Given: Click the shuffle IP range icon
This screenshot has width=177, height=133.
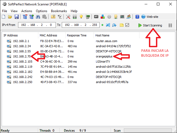Looking at the screenshot, I should click(108, 25).
